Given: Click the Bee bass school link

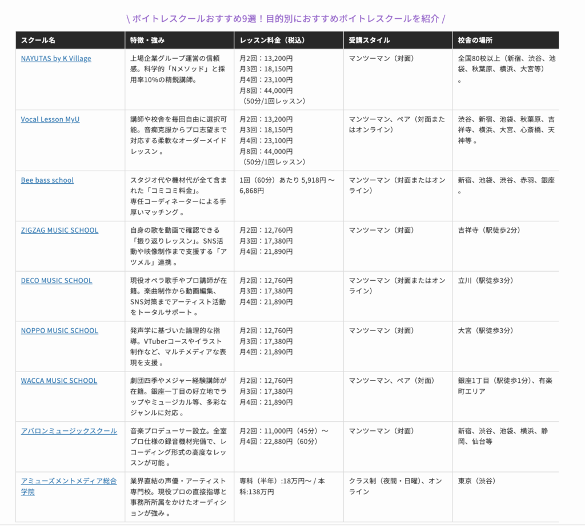Looking at the screenshot, I should click(47, 180).
